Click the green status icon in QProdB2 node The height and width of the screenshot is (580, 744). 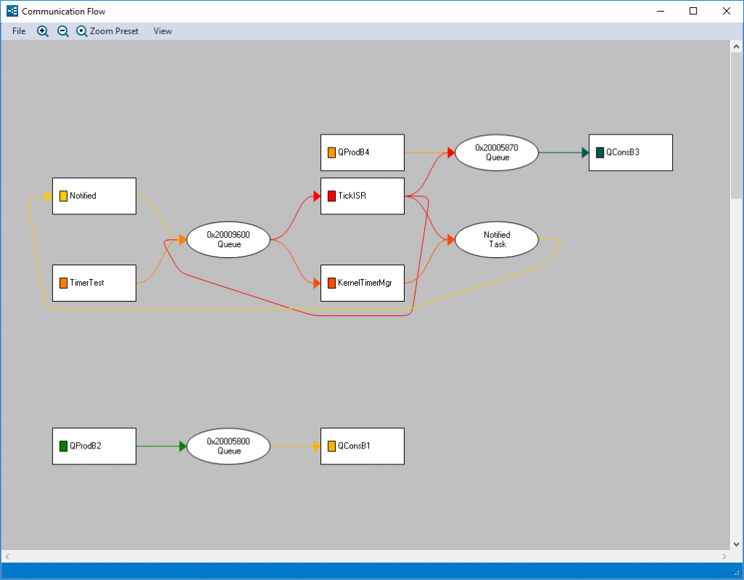coord(62,446)
